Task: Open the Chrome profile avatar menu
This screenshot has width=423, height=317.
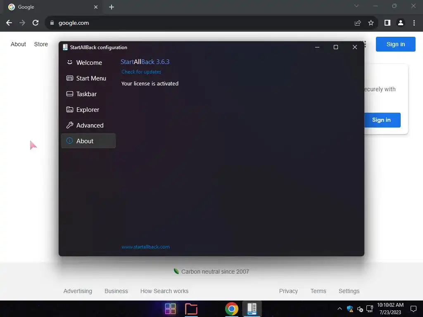Action: click(x=401, y=23)
